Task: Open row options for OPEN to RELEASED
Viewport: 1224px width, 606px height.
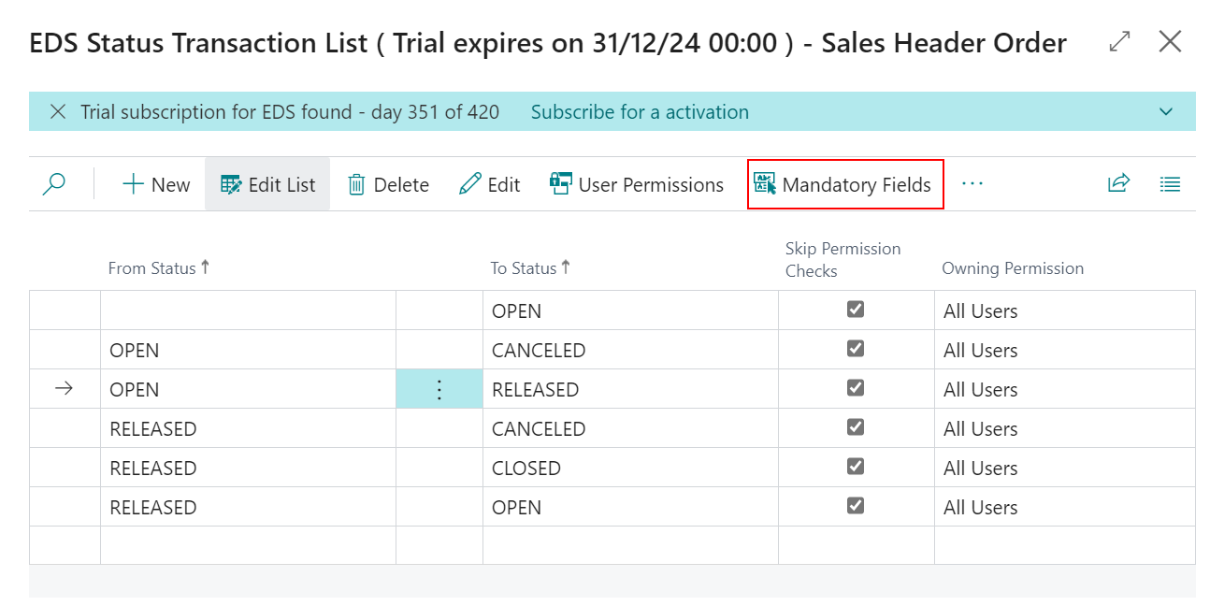Action: click(x=439, y=390)
